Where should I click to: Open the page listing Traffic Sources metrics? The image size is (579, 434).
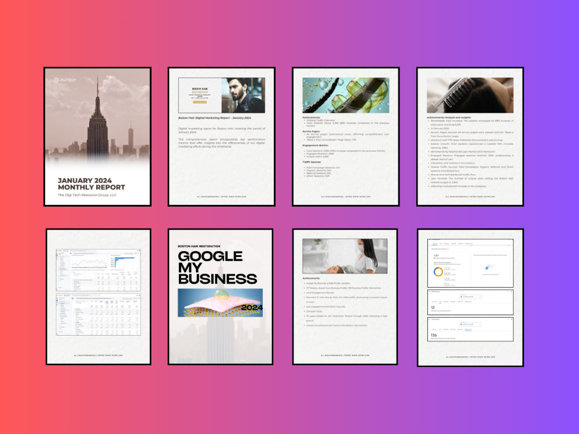(346, 137)
